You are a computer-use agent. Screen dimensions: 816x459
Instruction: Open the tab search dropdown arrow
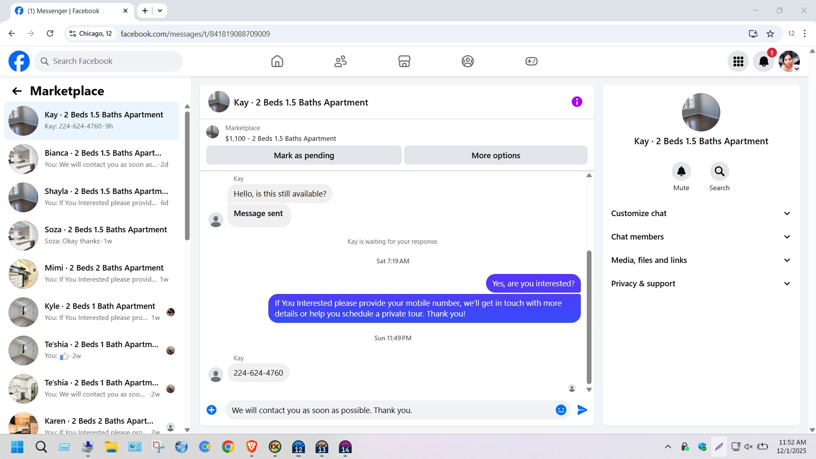pyautogui.click(x=160, y=11)
